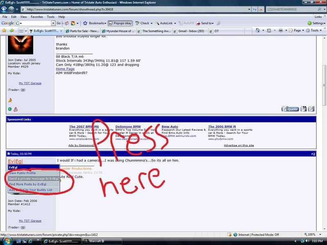
Task: Click the phoenix avatar thumbnail
Action: click(x=20, y=45)
